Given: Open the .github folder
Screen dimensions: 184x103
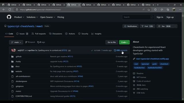Looking at the screenshot, I should (x=18, y=57).
